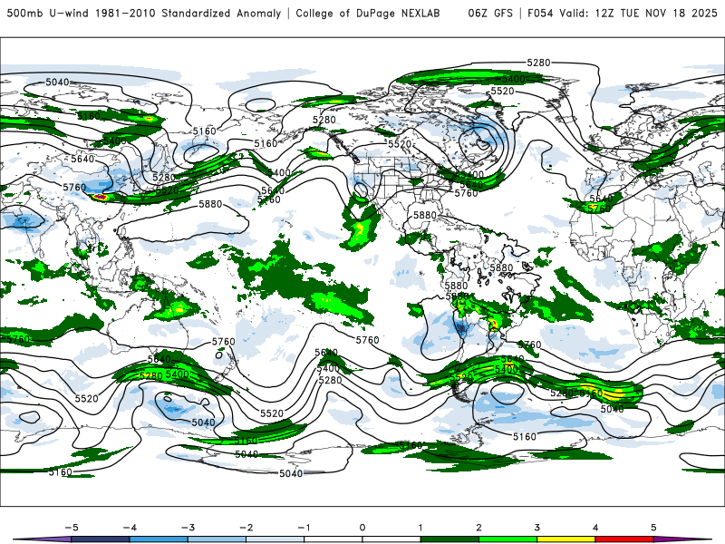Pick the yellow swatch between 3 and 4
The height and width of the screenshot is (544, 725).
[x=565, y=539]
